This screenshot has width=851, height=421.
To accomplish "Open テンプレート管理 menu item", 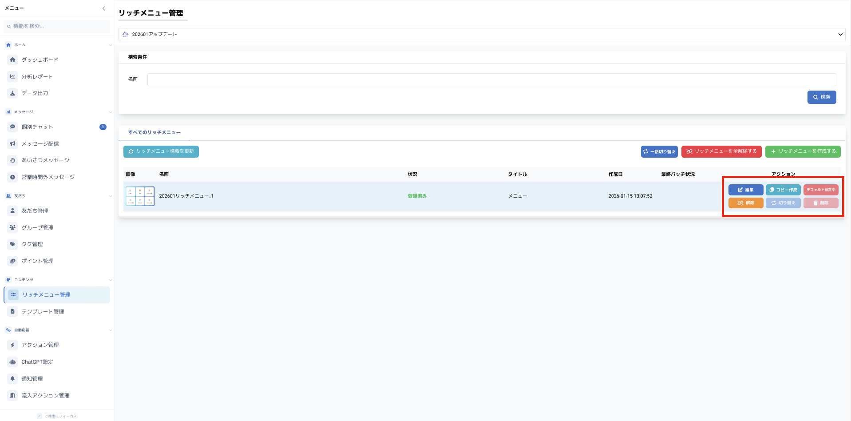I will point(43,312).
